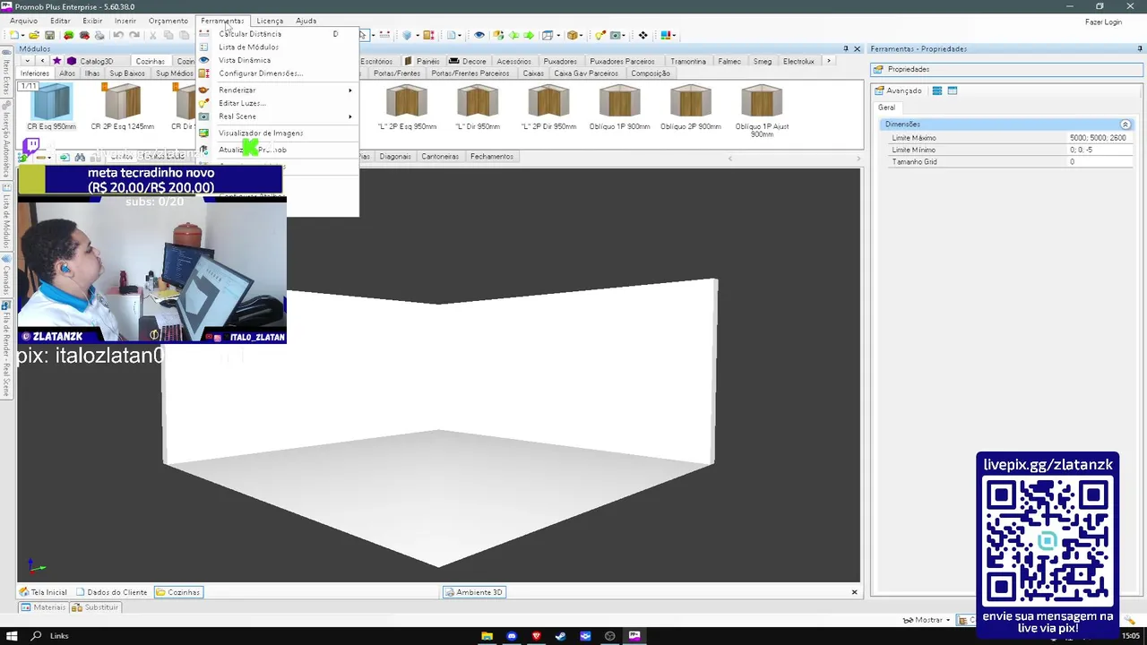Click the four-arrows move icon
1147x645 pixels.
pyautogui.click(x=642, y=36)
